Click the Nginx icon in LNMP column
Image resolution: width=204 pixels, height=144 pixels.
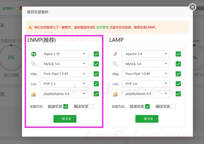[x=34, y=54]
